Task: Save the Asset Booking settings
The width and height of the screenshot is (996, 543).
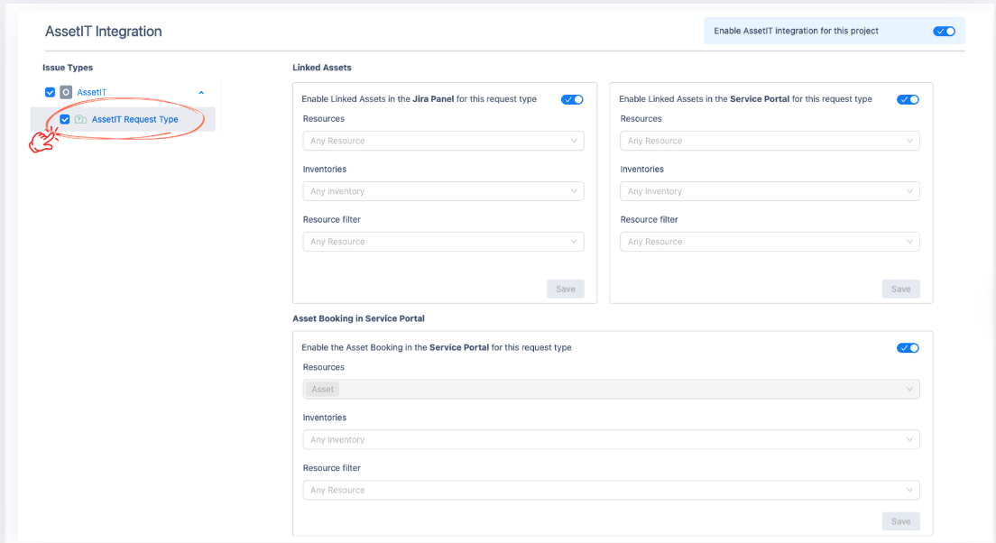Action: 900,521
